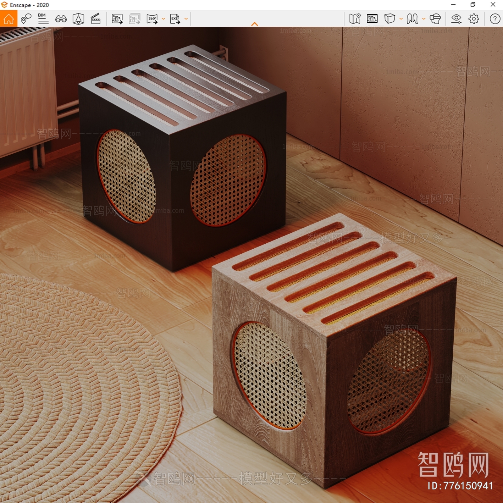Click the 360° panorama export icon
Screen dimensions: 503x503
pyautogui.click(x=152, y=19)
